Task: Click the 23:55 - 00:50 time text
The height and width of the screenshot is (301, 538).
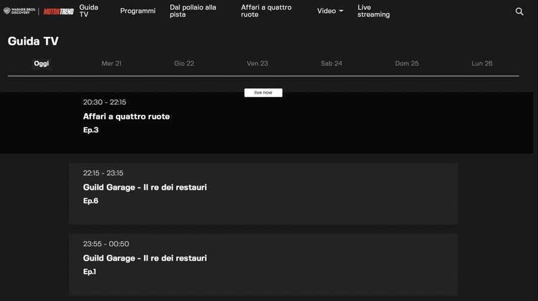Action: click(106, 244)
